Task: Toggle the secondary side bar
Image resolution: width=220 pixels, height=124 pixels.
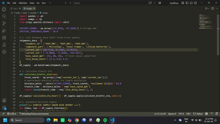Action: [x=195, y=3]
